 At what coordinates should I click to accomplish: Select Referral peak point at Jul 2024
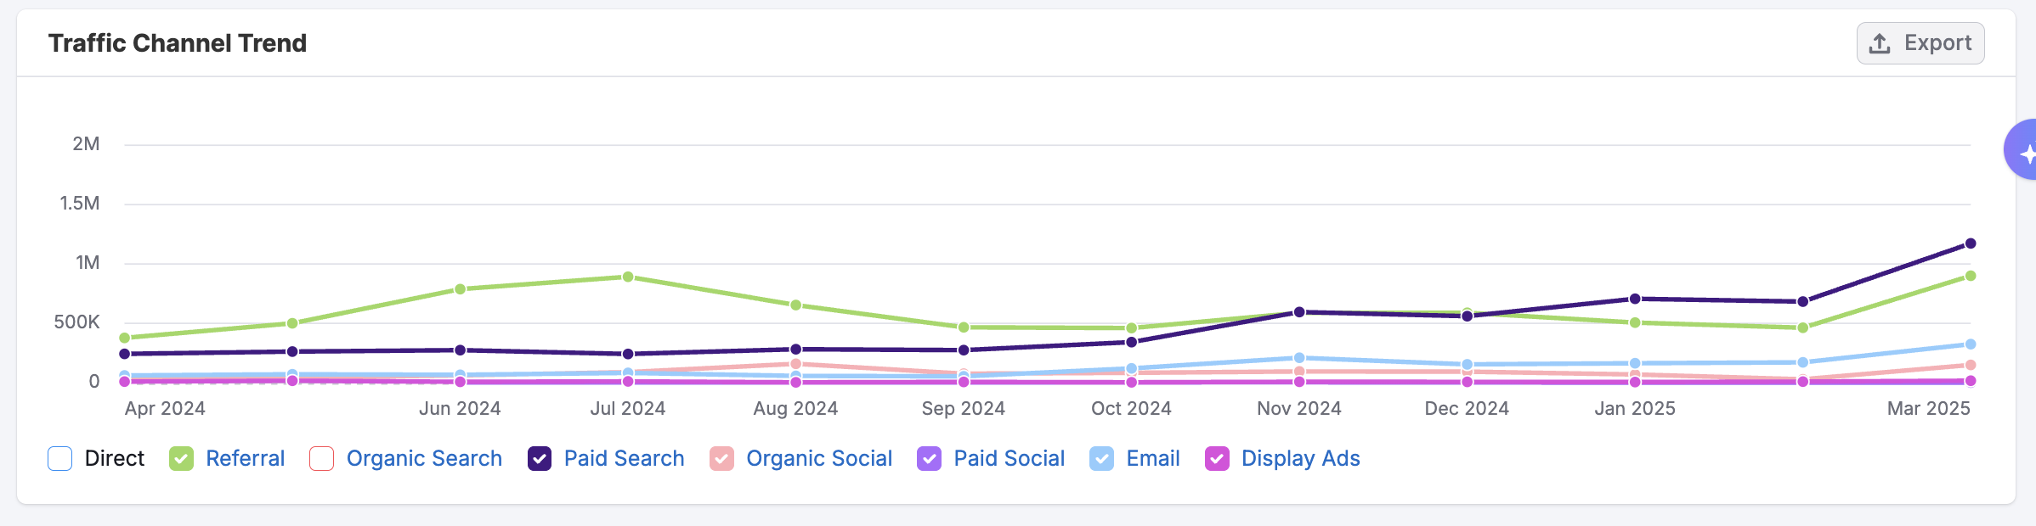[x=628, y=277]
